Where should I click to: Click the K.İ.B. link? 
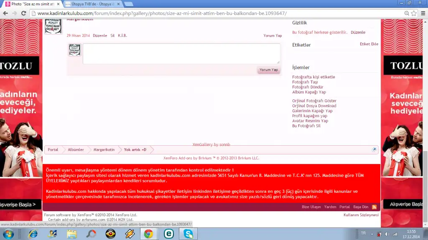[122, 35]
